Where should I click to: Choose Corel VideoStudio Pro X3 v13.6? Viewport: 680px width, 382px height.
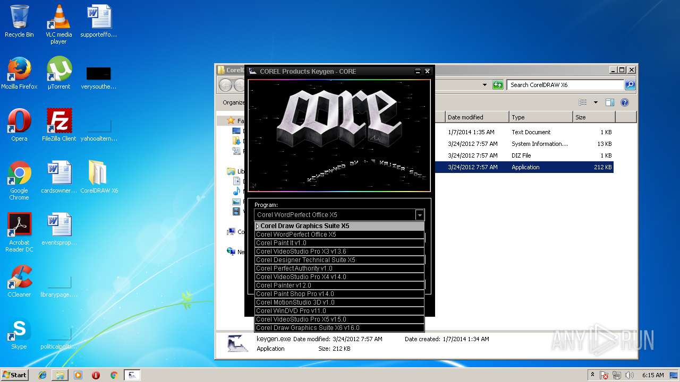coord(339,251)
